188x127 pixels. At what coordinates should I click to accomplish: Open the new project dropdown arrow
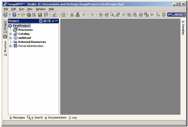click(x=10, y=14)
